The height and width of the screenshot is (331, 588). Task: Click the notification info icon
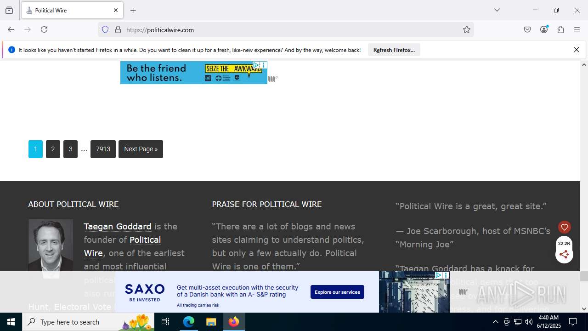pyautogui.click(x=11, y=50)
